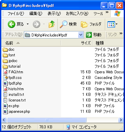Click the Windows flag logo
125x132 pixels.
(117, 13)
